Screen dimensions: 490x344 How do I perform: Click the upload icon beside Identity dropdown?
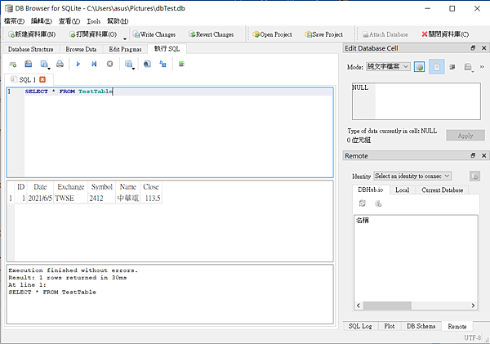click(x=474, y=176)
